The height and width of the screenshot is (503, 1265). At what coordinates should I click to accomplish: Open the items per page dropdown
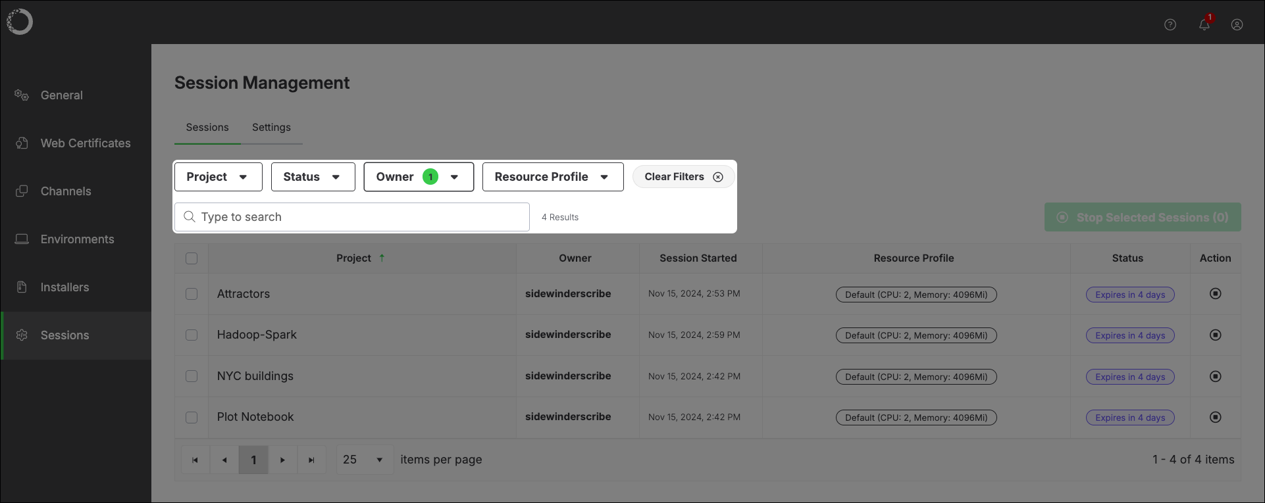click(x=364, y=460)
